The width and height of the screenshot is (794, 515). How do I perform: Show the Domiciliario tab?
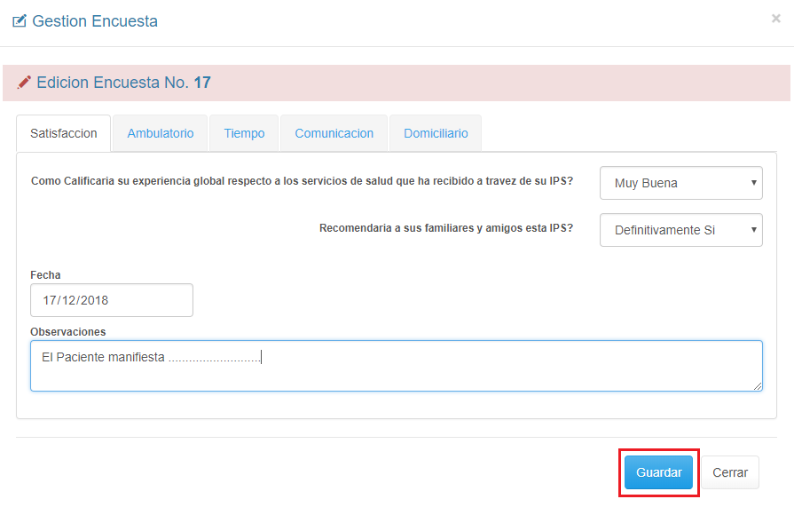coord(436,133)
